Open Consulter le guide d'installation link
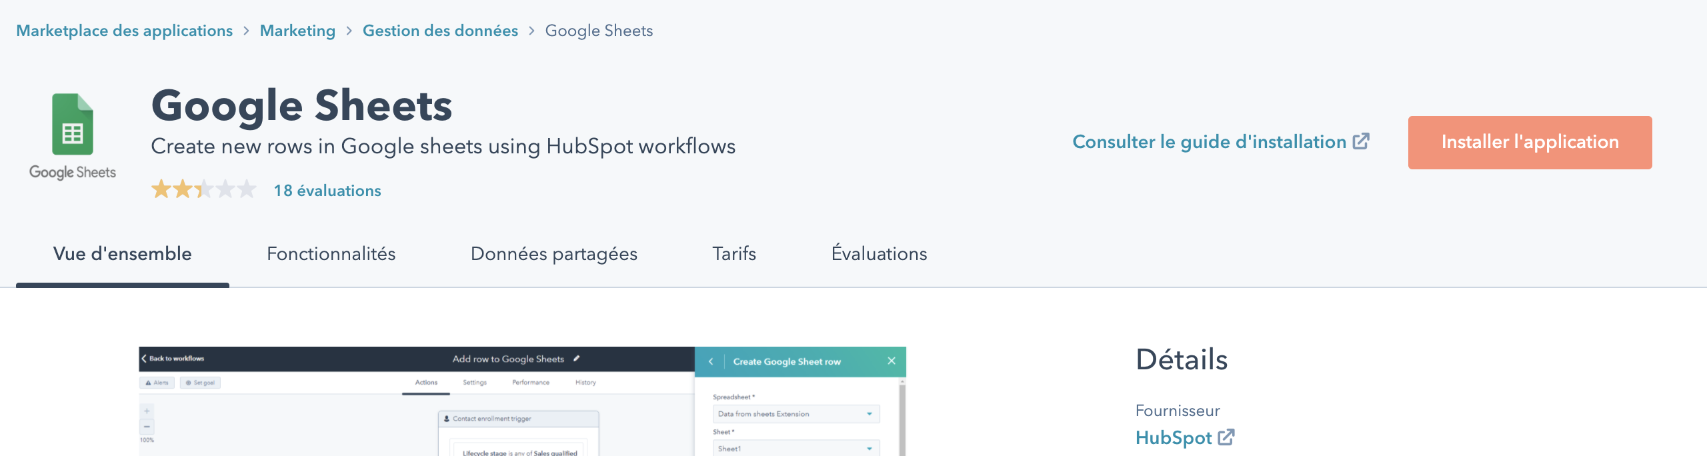The height and width of the screenshot is (456, 1707). tap(1209, 142)
